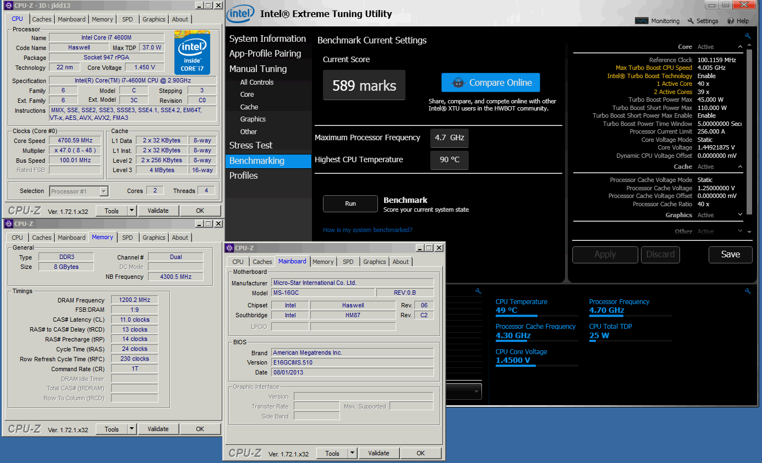Click the Apply button in XTU
The width and height of the screenshot is (762, 463).
605,255
